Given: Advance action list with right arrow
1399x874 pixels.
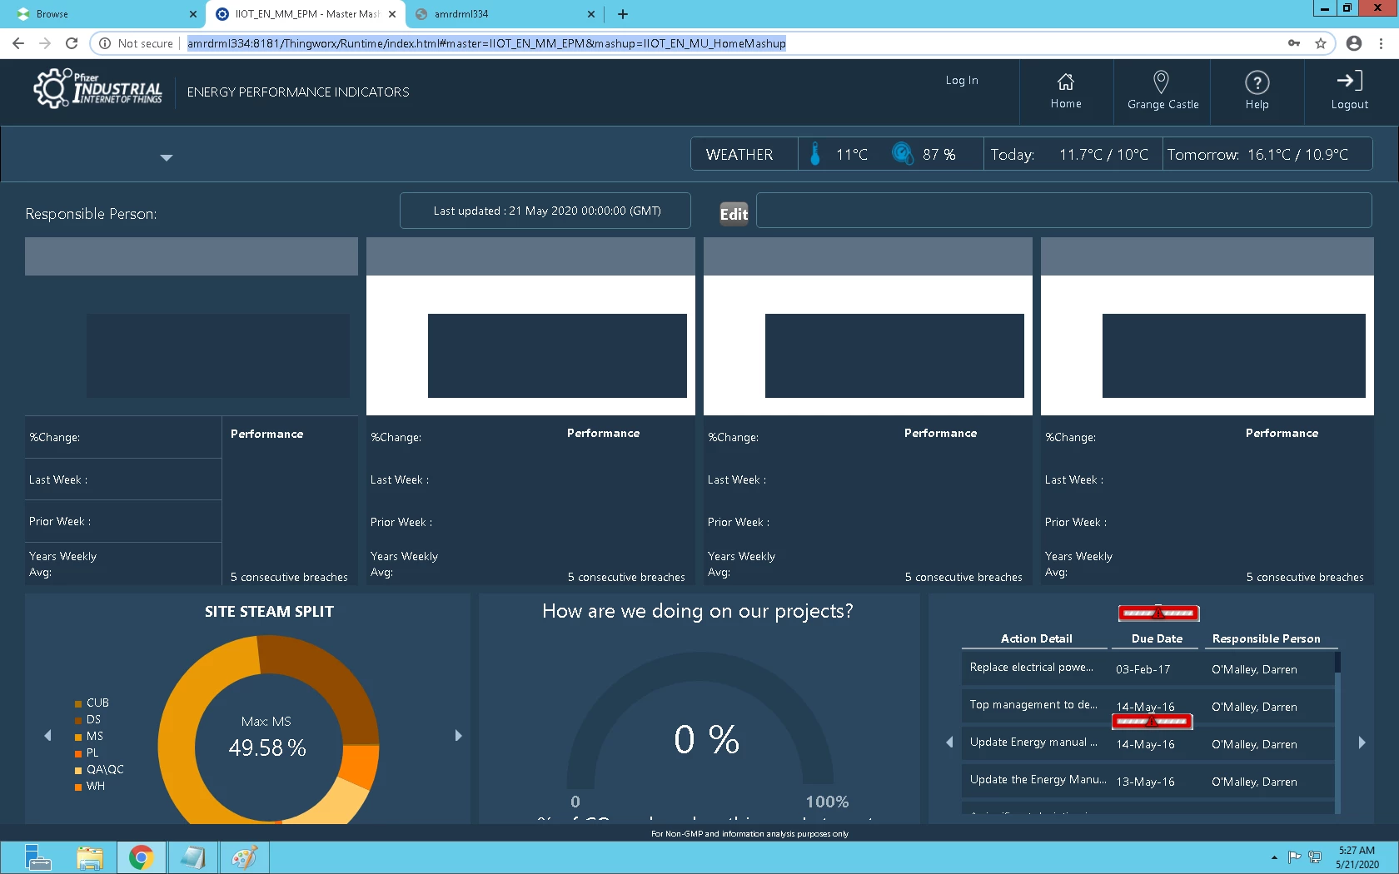Looking at the screenshot, I should 1362,742.
